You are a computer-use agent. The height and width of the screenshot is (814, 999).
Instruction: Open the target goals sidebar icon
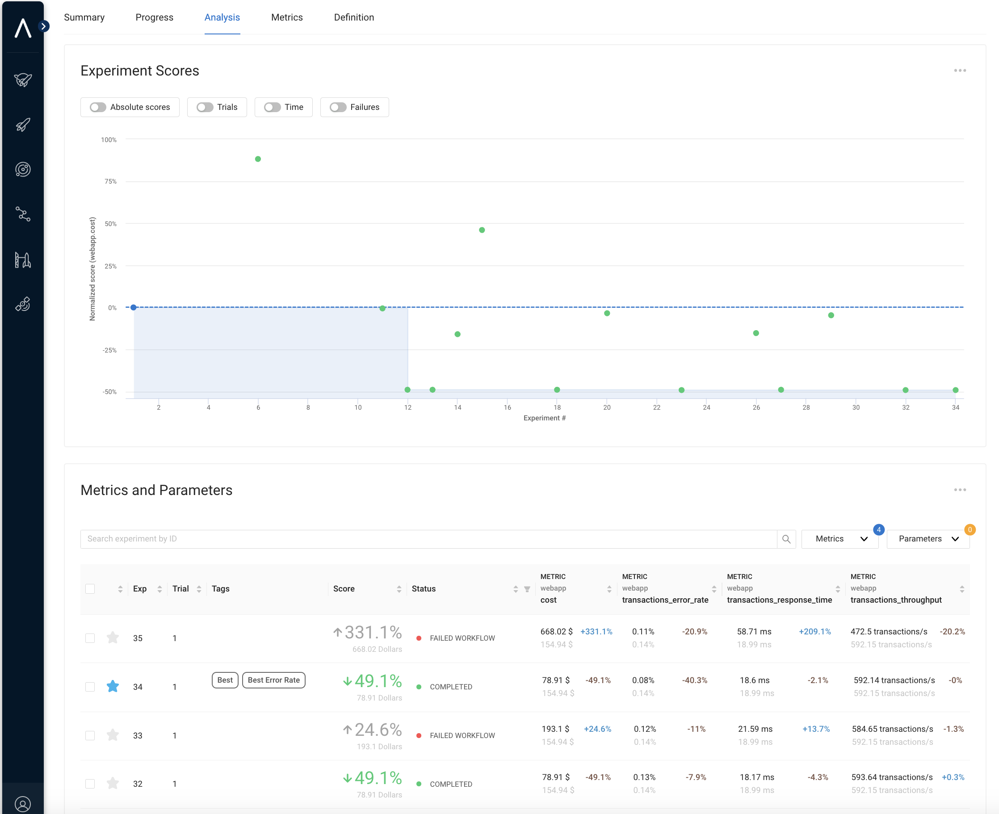click(x=22, y=169)
